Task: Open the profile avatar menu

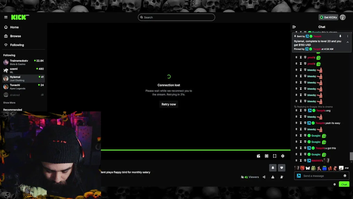Action: (343, 17)
